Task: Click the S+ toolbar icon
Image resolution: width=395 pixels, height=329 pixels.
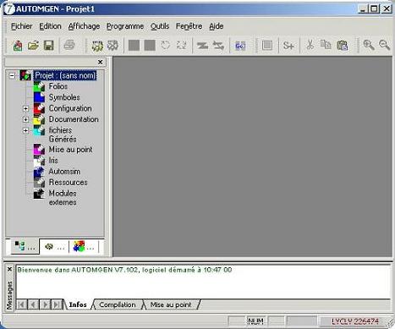Action: point(288,46)
